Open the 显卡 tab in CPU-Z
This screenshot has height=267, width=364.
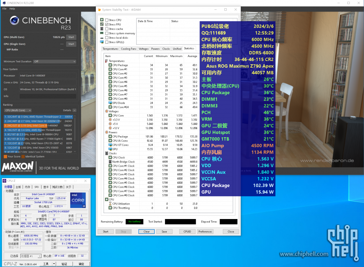pos(46,187)
